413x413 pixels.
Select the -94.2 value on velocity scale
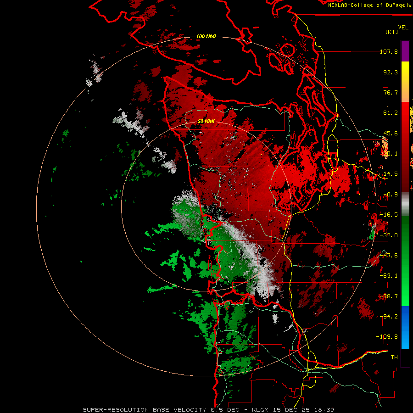(x=389, y=317)
